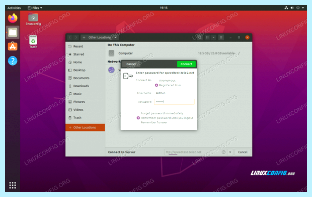Open linuxconfig home folder on desktop
Image resolution: width=312 pixels, height=197 pixels.
coord(33,19)
